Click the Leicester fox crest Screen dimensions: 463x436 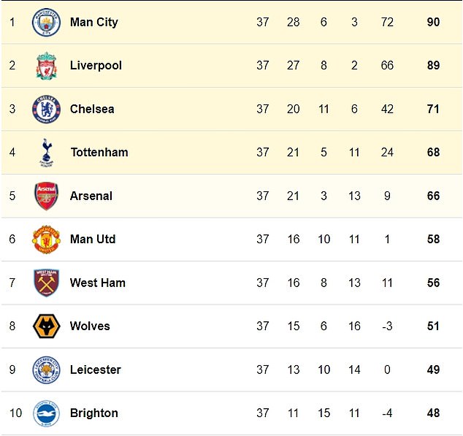click(46, 370)
